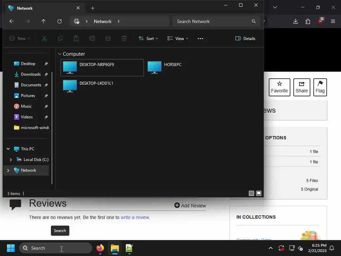Follow the write a review link
The width and height of the screenshot is (341, 256).
[x=135, y=217]
